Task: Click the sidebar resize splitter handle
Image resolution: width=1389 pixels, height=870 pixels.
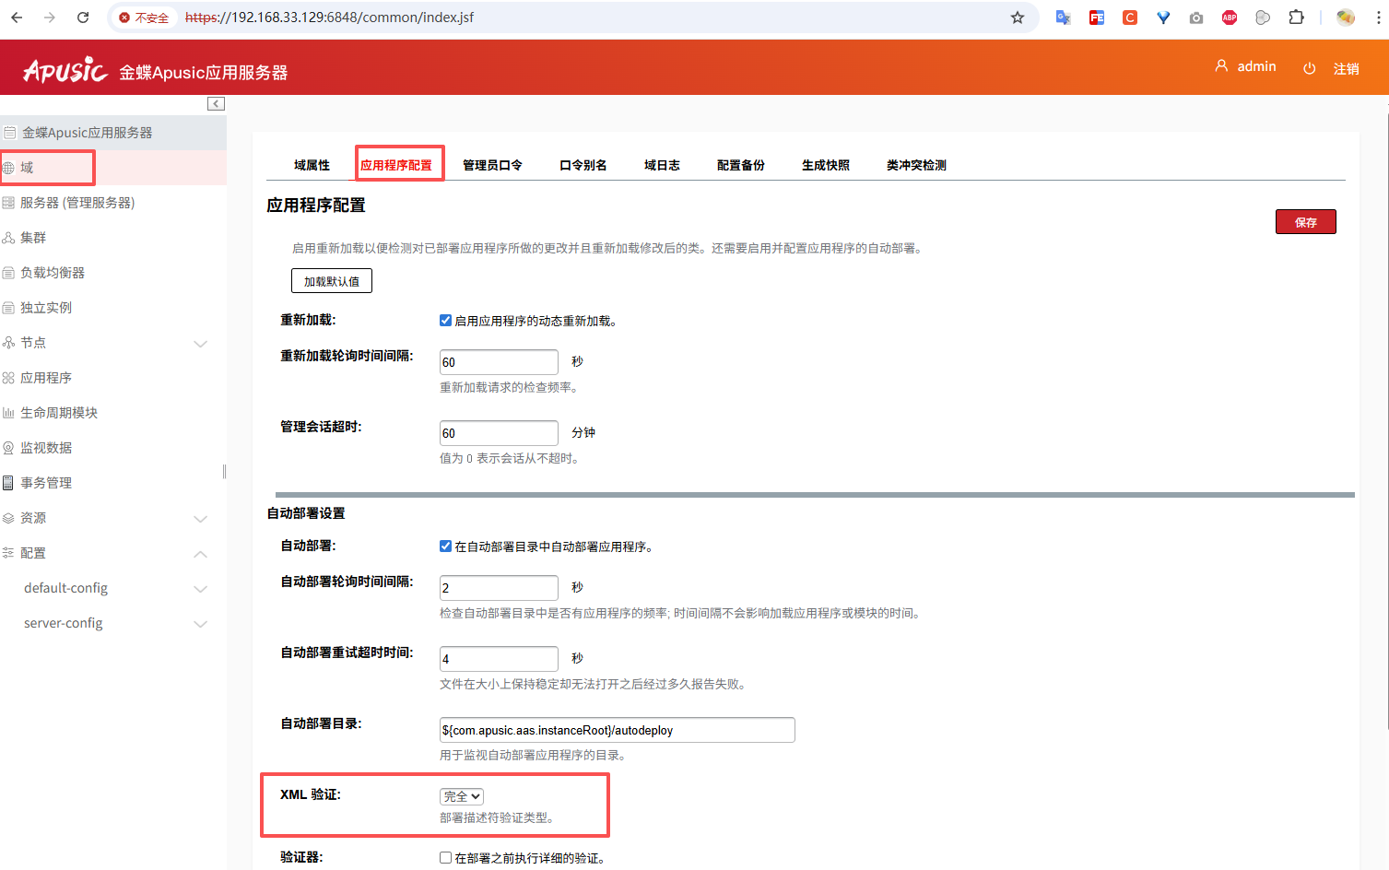Action: click(224, 472)
